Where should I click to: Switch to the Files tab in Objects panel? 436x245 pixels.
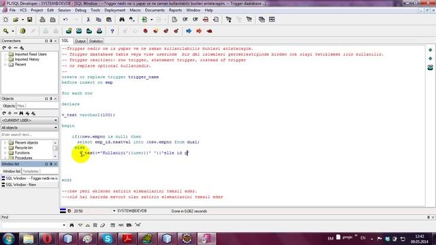pos(20,106)
